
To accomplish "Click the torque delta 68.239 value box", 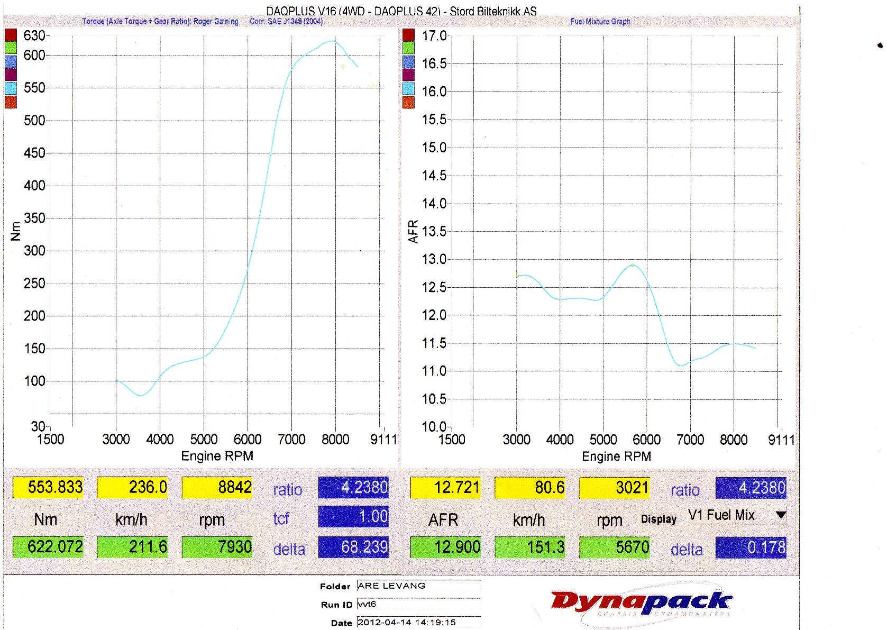I will 353,547.
